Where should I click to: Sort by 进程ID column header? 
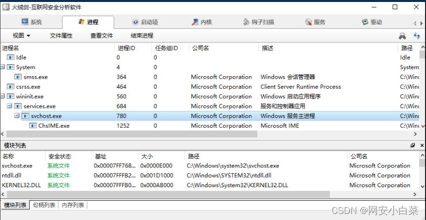coord(133,48)
